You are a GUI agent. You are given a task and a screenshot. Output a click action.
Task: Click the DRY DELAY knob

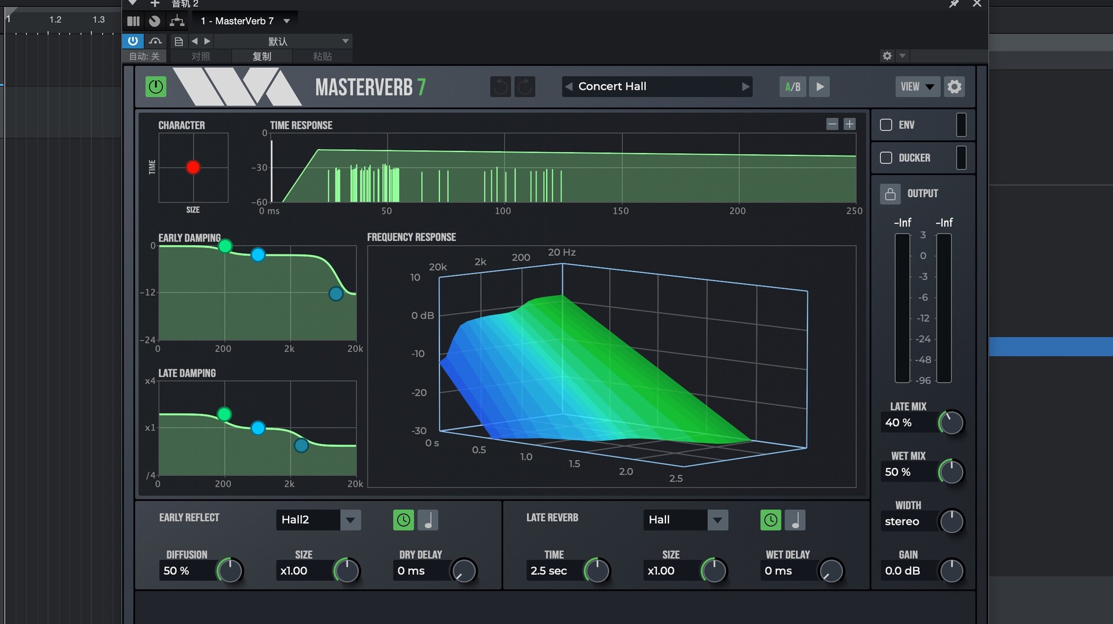(464, 571)
